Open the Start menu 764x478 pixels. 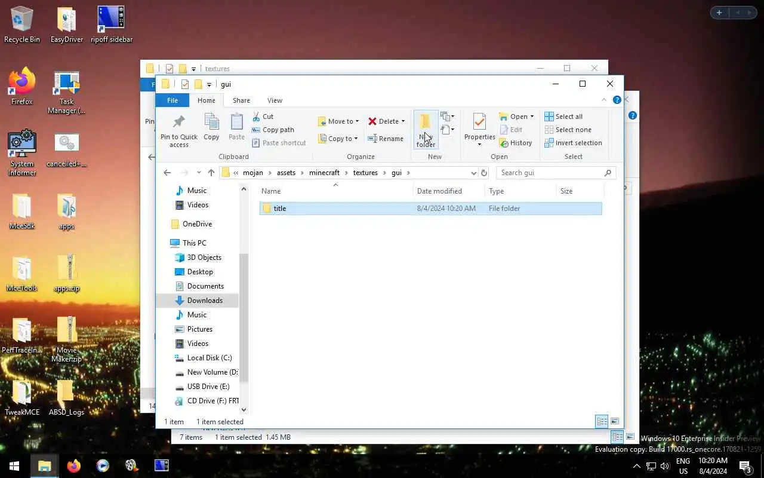(14, 466)
